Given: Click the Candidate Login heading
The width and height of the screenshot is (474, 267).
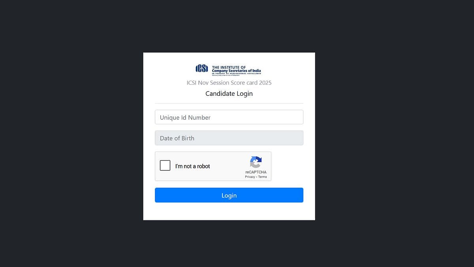Looking at the screenshot, I should point(229,94).
